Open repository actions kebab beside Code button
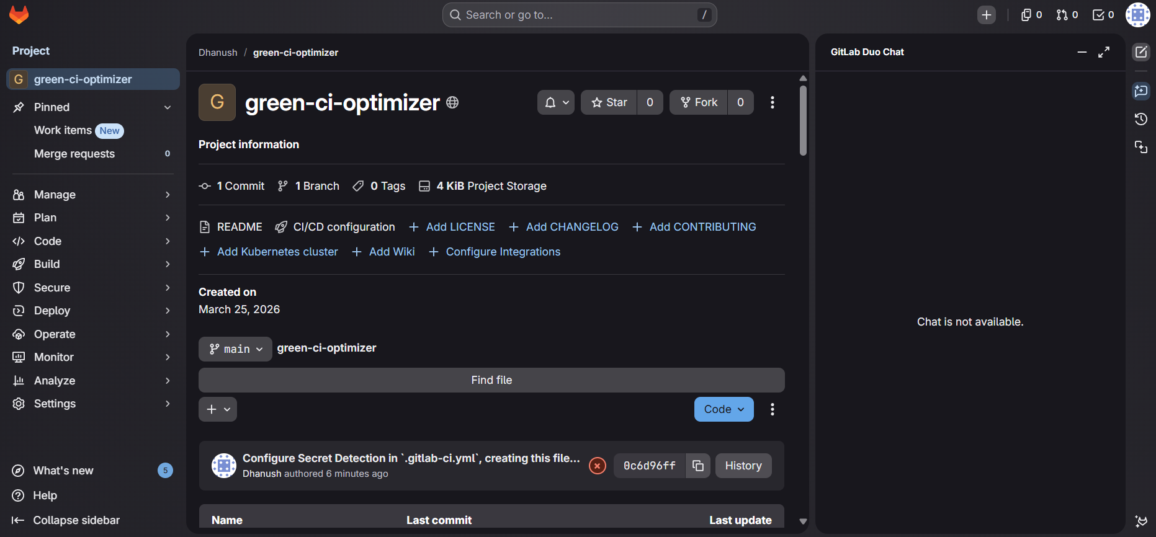 pos(773,409)
